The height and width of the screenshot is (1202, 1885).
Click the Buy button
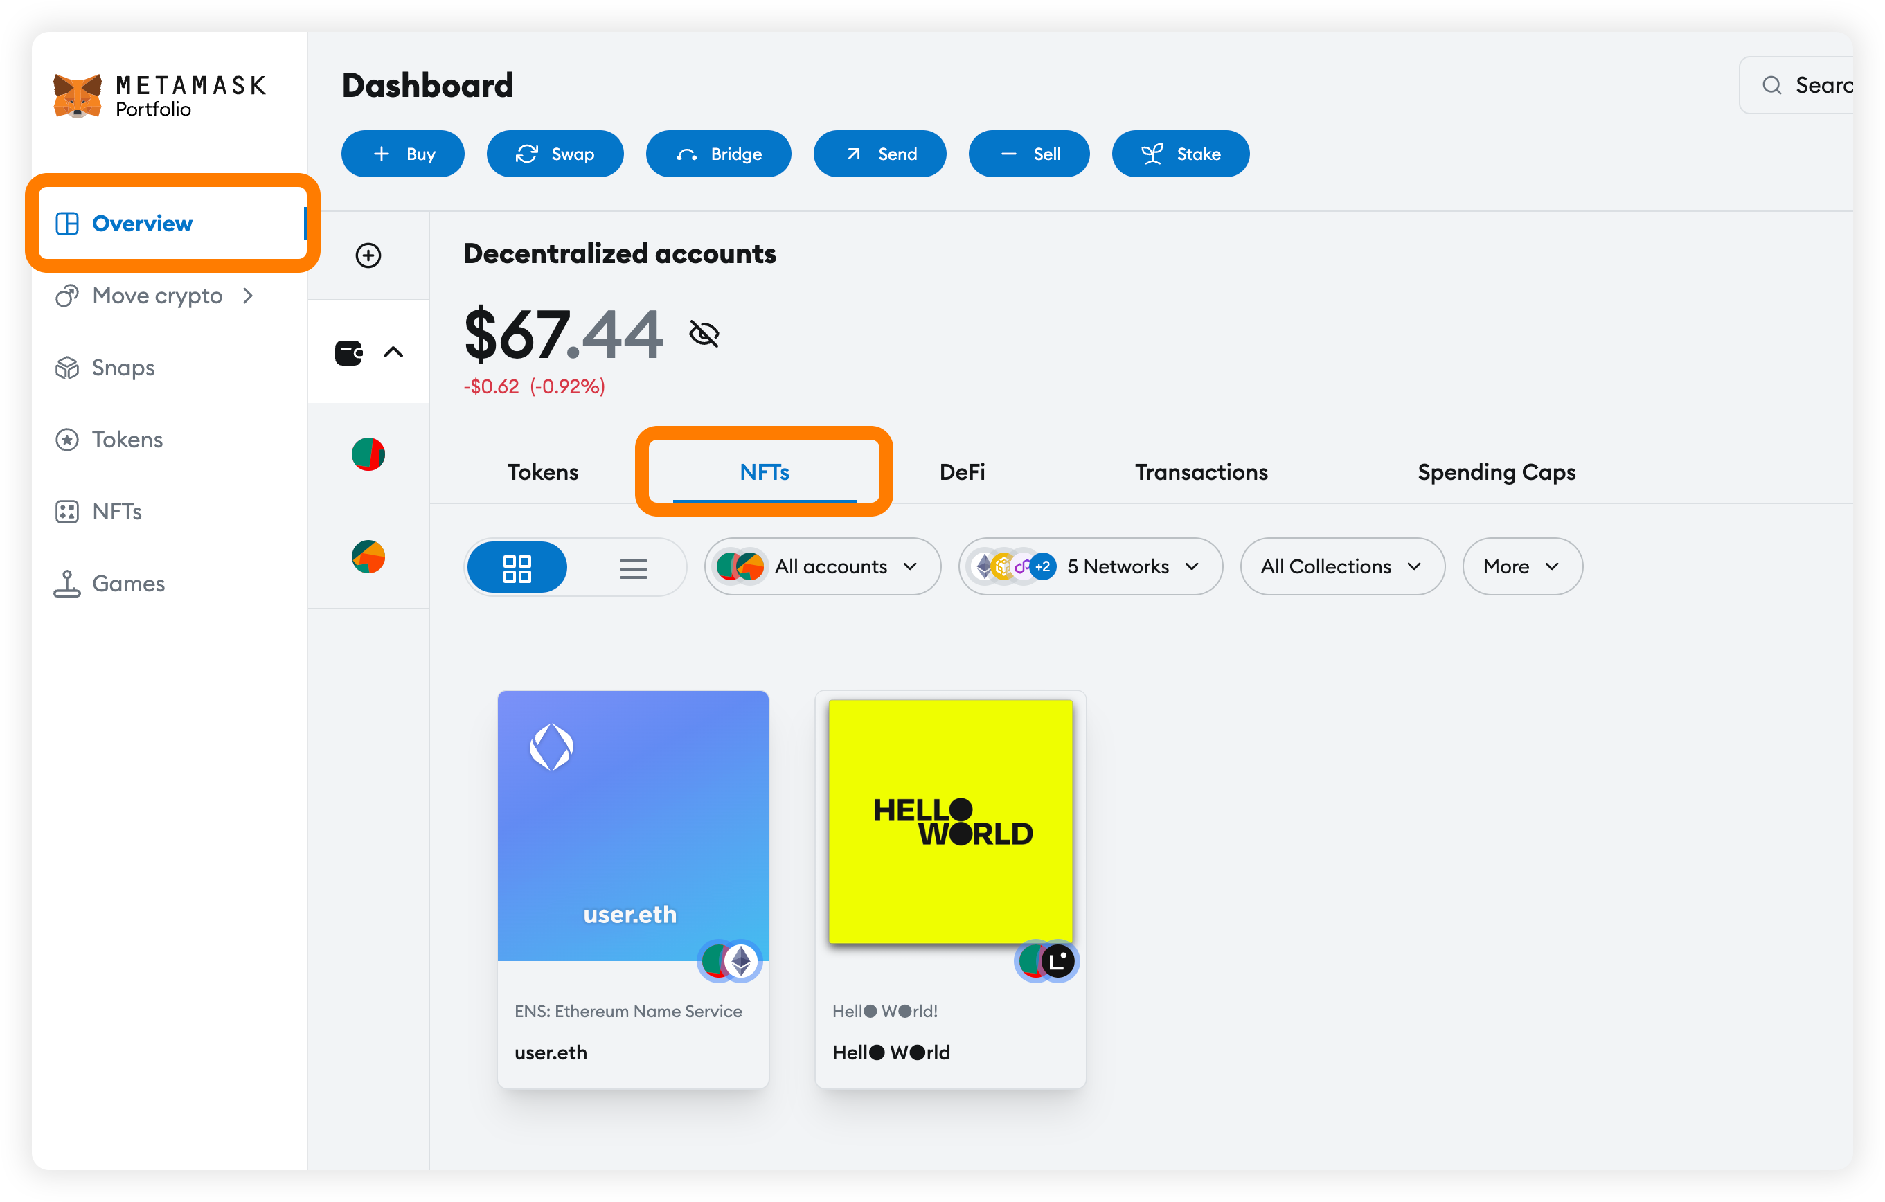[x=404, y=154]
